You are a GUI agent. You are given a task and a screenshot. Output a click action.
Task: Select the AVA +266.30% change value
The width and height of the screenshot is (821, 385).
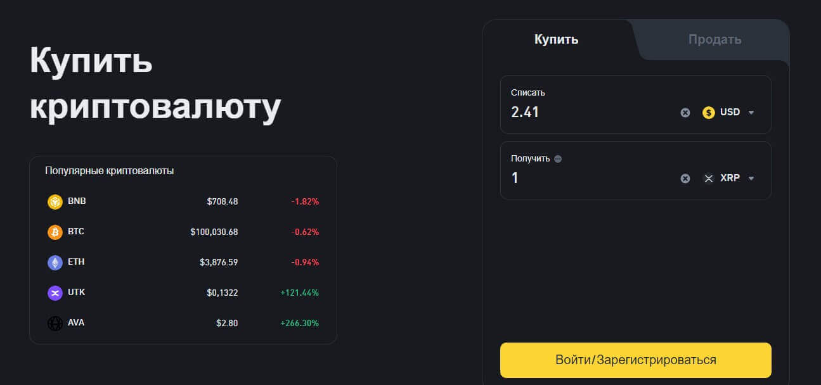click(299, 323)
